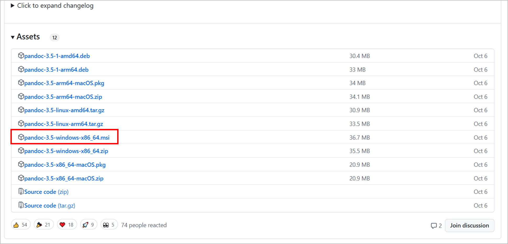Open the 2 comments icon link
The height and width of the screenshot is (244, 508).
point(436,226)
